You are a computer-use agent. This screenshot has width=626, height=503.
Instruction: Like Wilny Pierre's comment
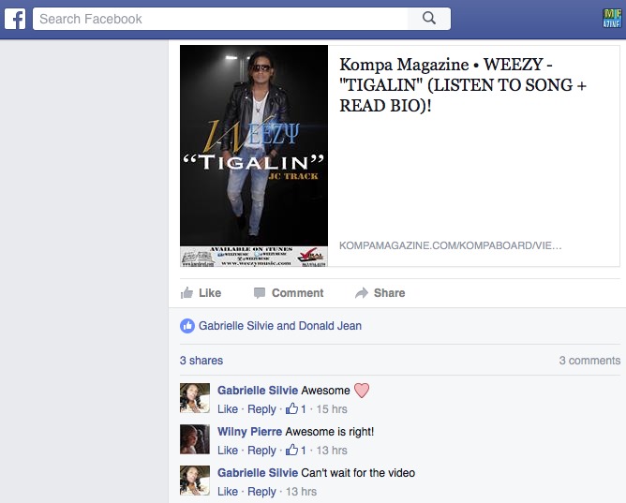228,451
